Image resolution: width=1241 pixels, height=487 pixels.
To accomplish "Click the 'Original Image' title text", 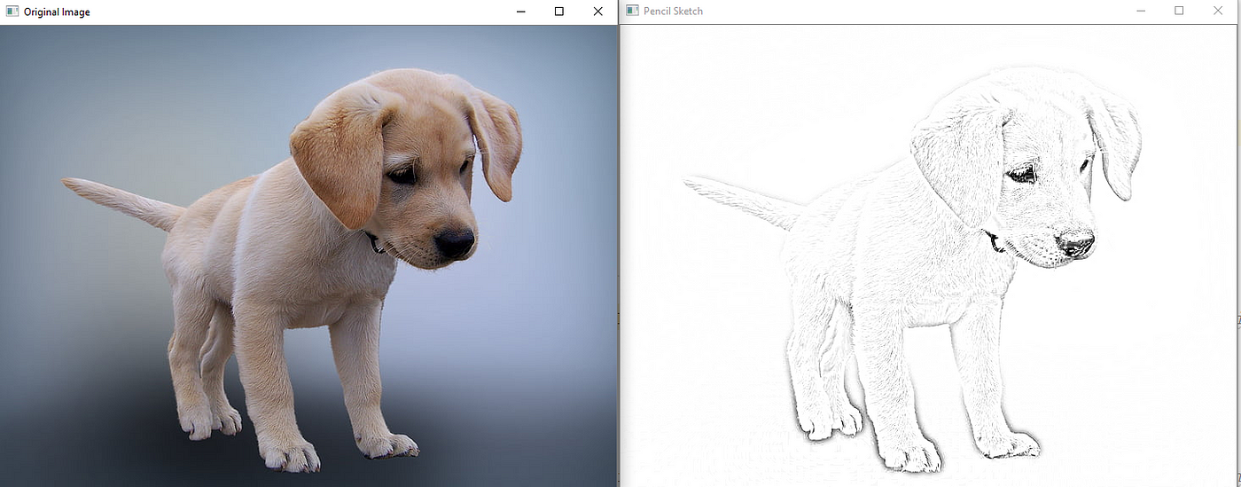I will coord(57,12).
